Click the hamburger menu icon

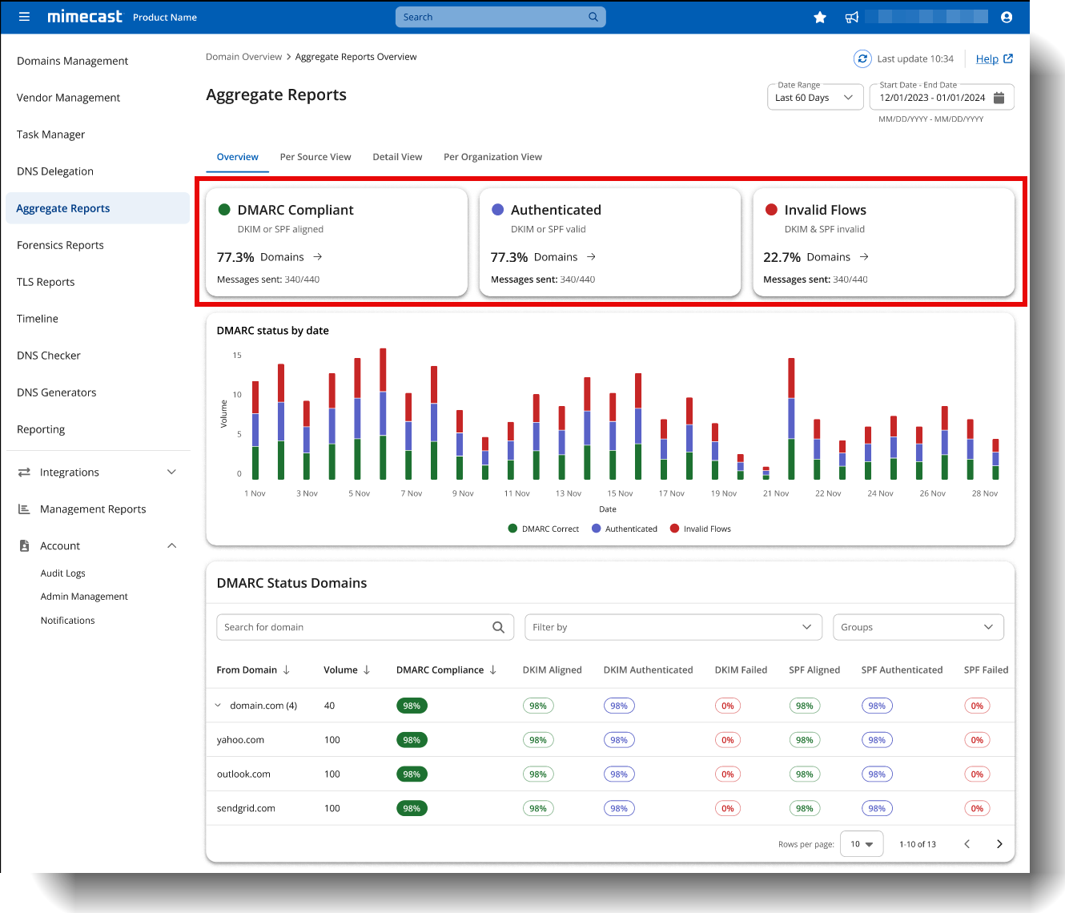pos(24,16)
